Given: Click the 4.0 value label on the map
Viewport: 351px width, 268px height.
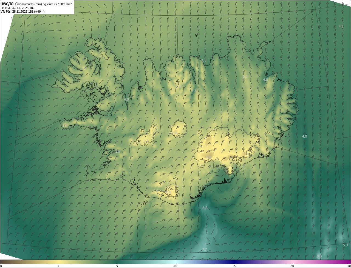Looking at the screenshot, I should (x=126, y=99).
